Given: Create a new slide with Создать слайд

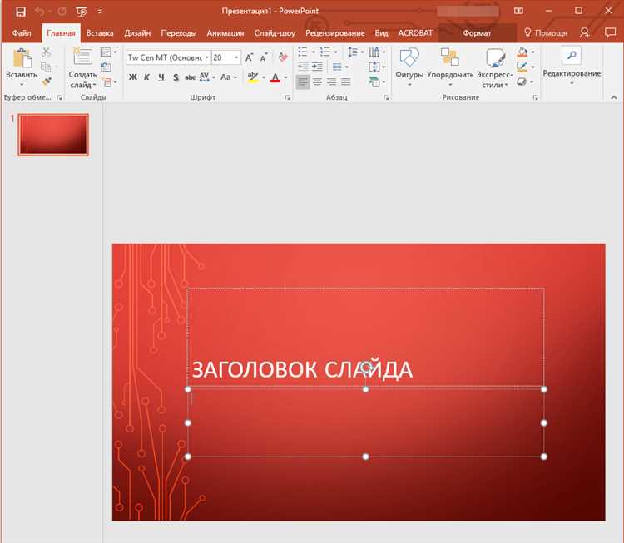Looking at the screenshot, I should coord(82,67).
